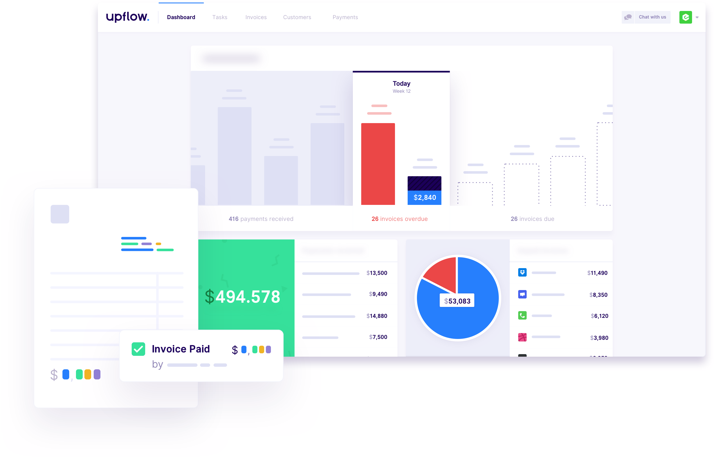The image size is (714, 457).
Task: Navigate to the Invoices tab
Action: (x=255, y=17)
